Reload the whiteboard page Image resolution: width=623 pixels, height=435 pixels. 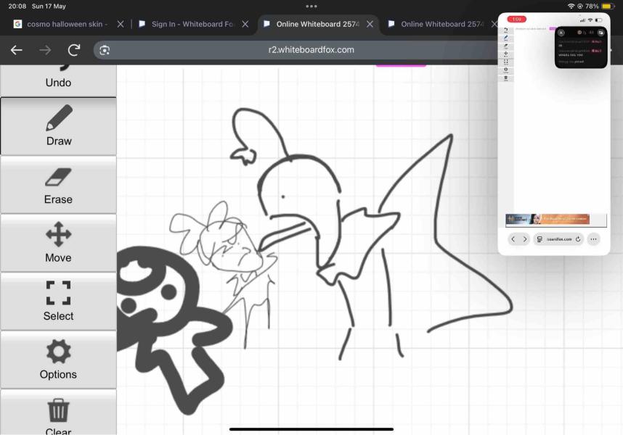(74, 50)
